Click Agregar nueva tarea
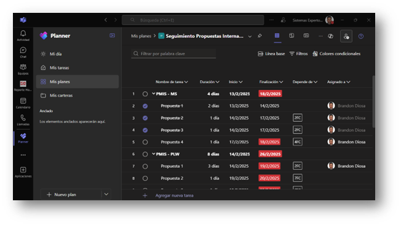401x226 pixels. point(174,195)
